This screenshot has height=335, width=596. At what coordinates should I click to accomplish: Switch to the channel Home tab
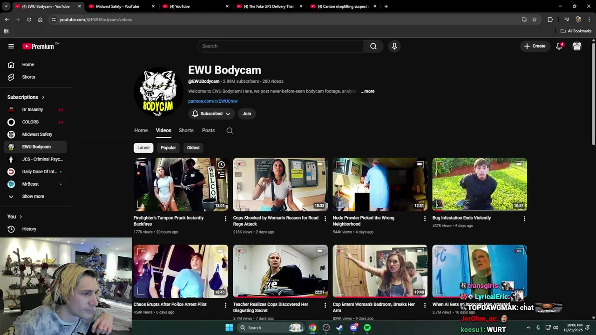pos(141,131)
